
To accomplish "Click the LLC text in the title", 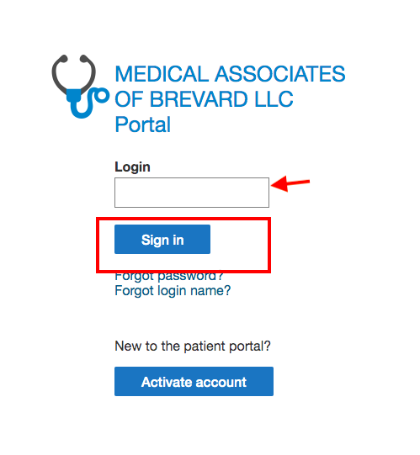I will 274,99.
